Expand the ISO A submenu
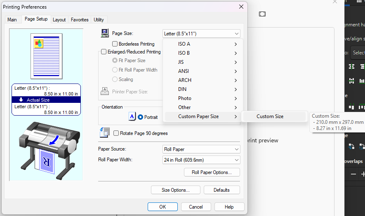 (x=202, y=44)
